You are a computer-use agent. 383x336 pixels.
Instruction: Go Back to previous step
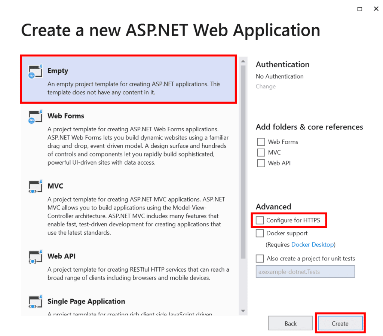coord(290,324)
